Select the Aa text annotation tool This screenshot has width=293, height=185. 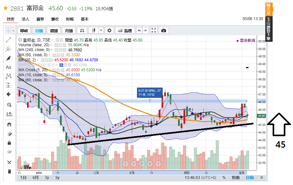9,67
